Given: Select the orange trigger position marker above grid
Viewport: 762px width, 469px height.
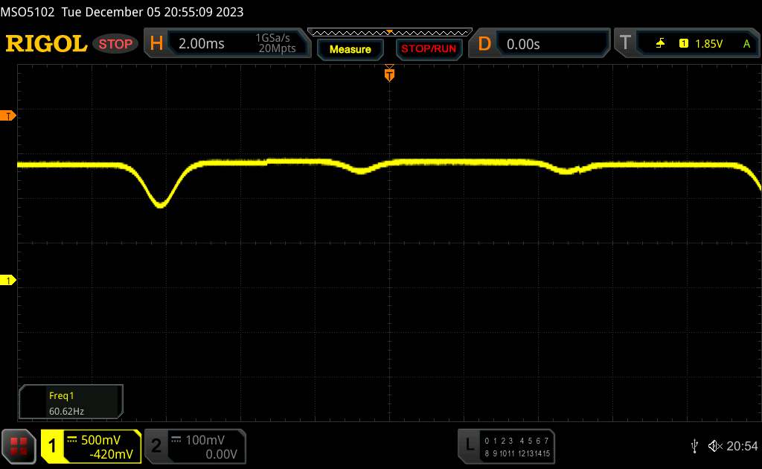Looking at the screenshot, I should coord(388,74).
